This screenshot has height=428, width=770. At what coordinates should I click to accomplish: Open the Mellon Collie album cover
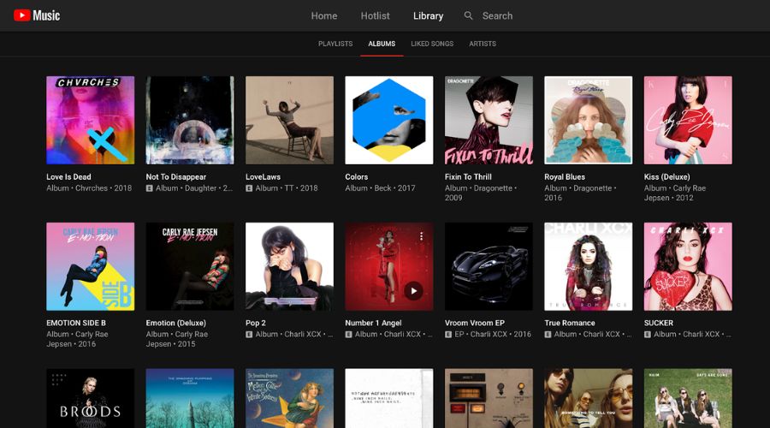coord(289,399)
